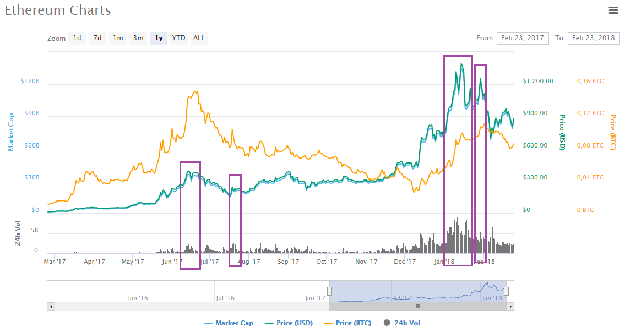Click the navigator left range handle
625x332 pixels.
click(330, 291)
